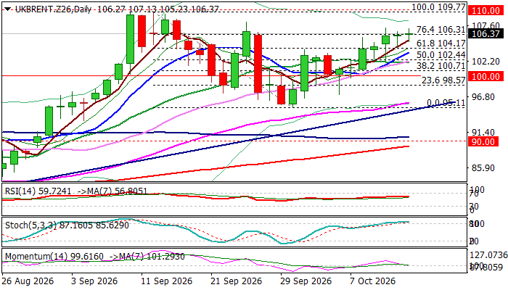
Task: Select the Fibonacci label 76.4 106.31
Action: tap(441, 30)
